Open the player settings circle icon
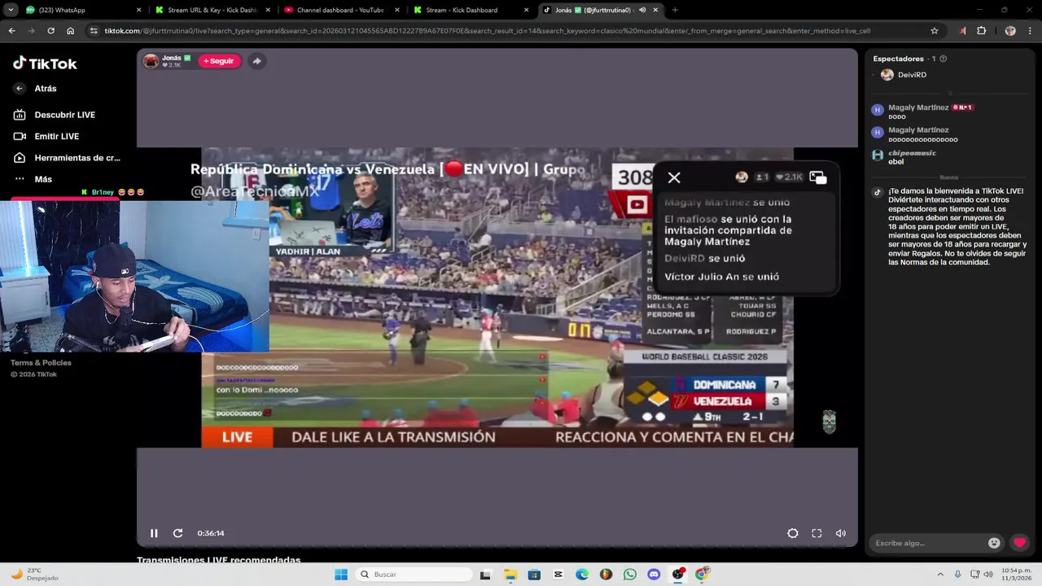Image resolution: width=1042 pixels, height=586 pixels. pos(793,533)
